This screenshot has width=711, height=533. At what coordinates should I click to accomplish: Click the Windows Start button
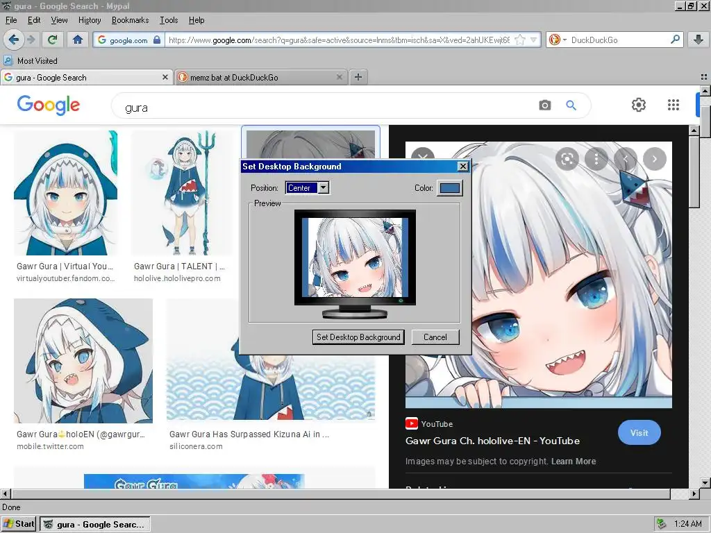(x=19, y=524)
